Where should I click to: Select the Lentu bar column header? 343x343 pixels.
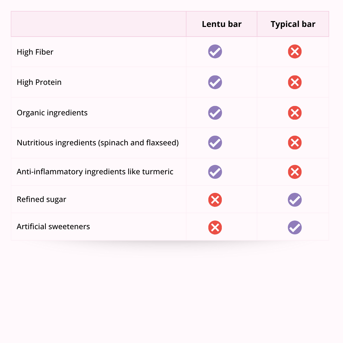222,24
